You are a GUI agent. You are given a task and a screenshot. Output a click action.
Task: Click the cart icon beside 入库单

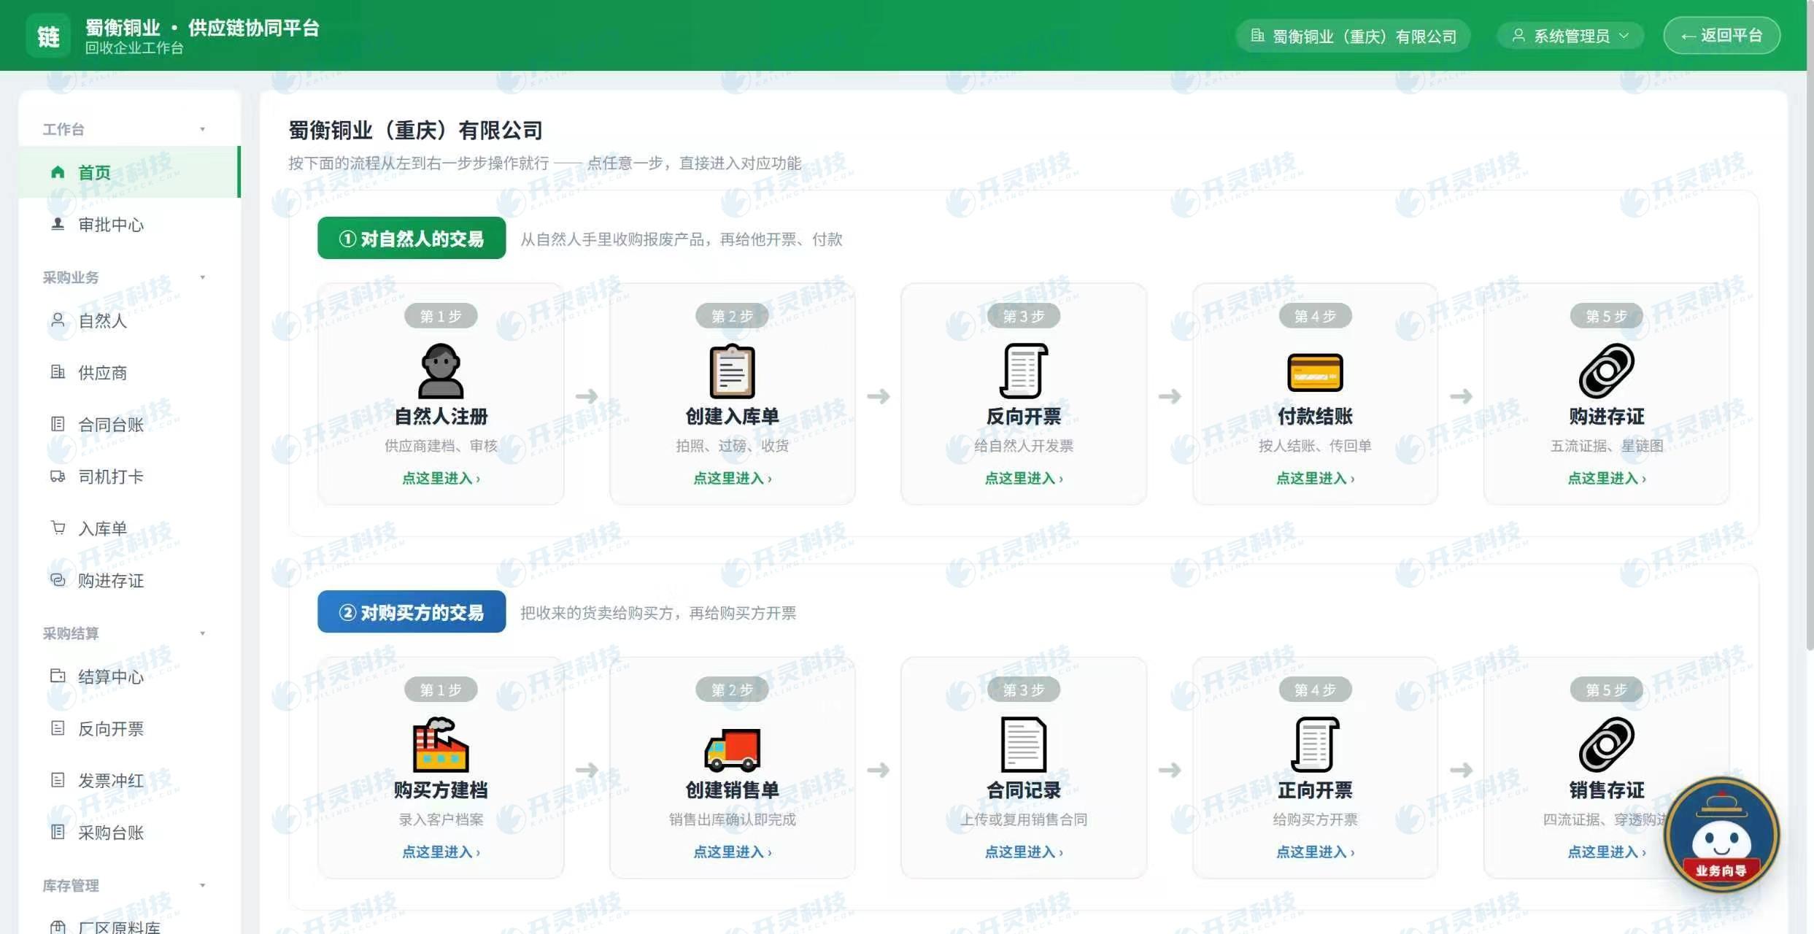point(58,528)
